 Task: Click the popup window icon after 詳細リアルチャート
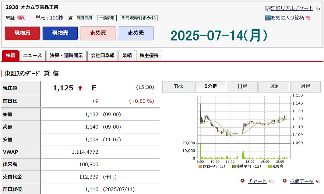(x=318, y=8)
